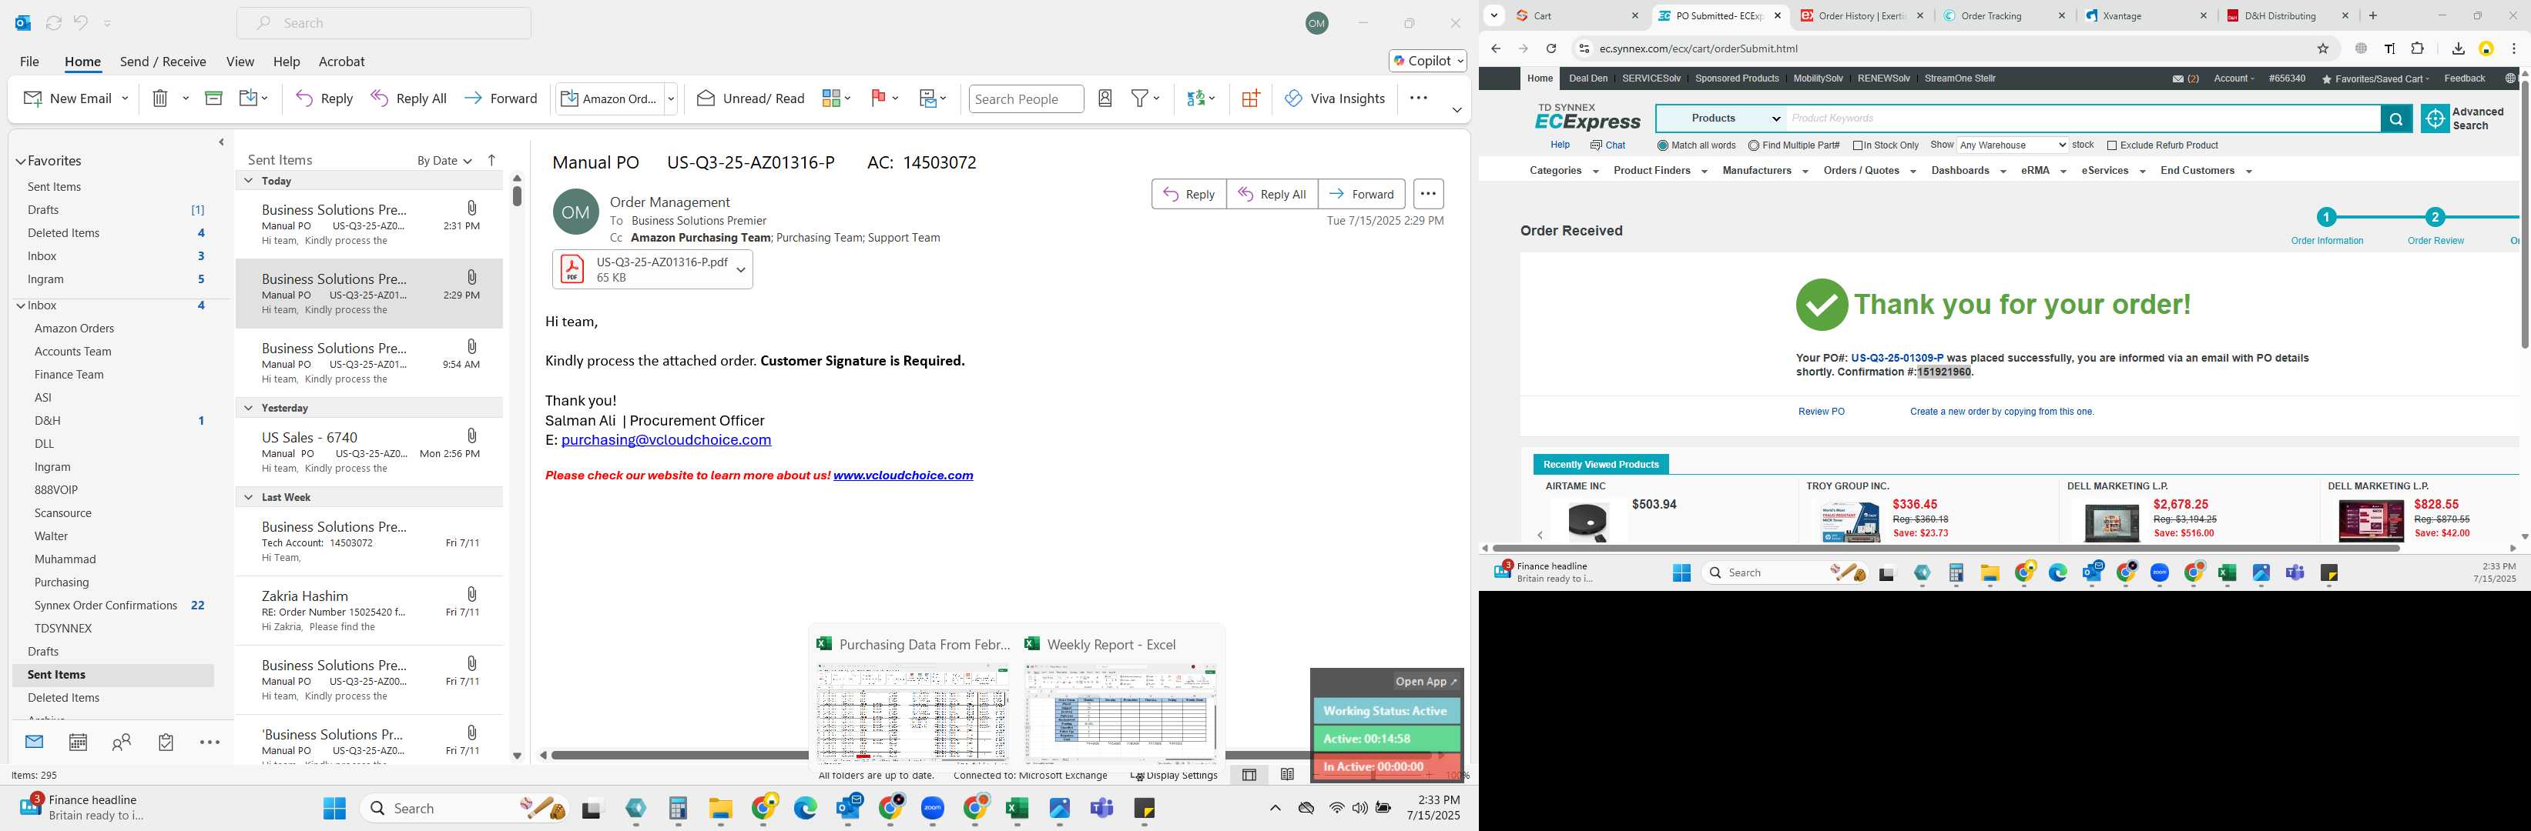
Task: Open the Send / Receive ribbon tab
Action: (163, 61)
